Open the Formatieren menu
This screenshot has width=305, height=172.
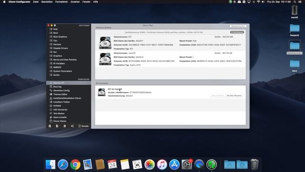61,2
